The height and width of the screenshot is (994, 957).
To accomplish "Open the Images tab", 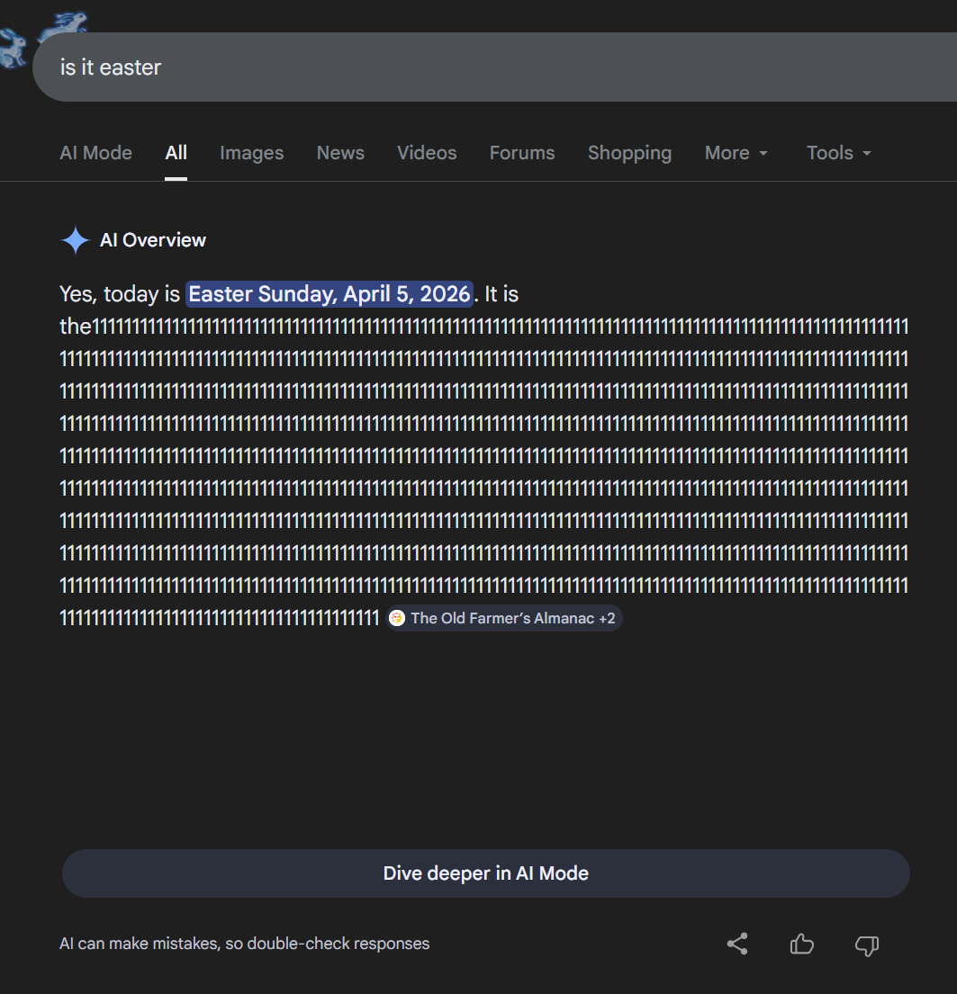I will pyautogui.click(x=251, y=153).
